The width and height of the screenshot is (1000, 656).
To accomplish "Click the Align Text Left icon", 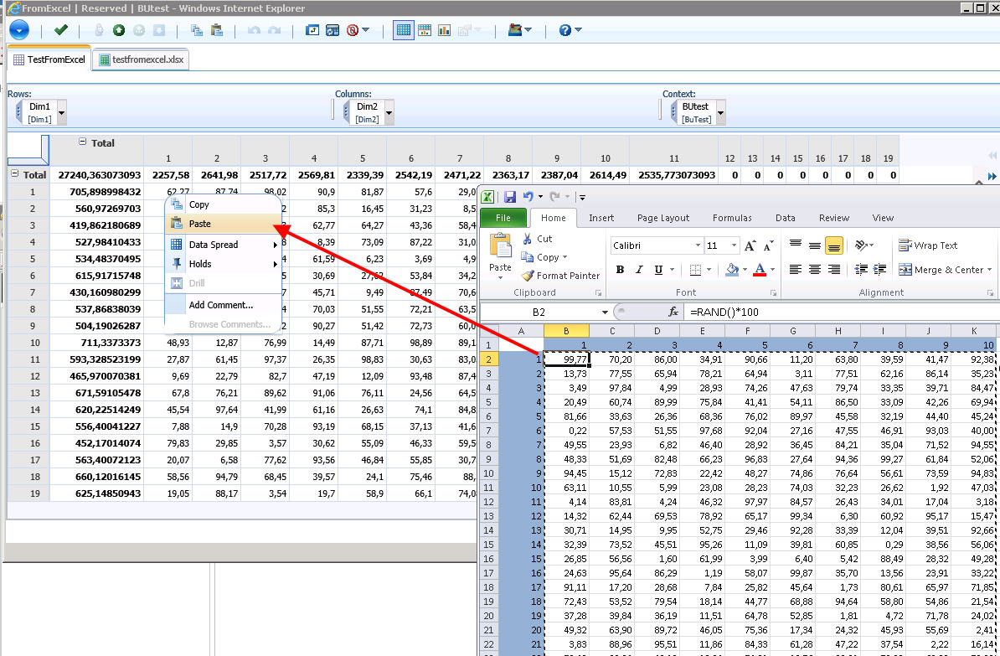I will click(796, 270).
